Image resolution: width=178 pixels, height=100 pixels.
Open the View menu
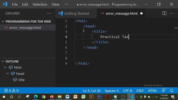click(55, 4)
